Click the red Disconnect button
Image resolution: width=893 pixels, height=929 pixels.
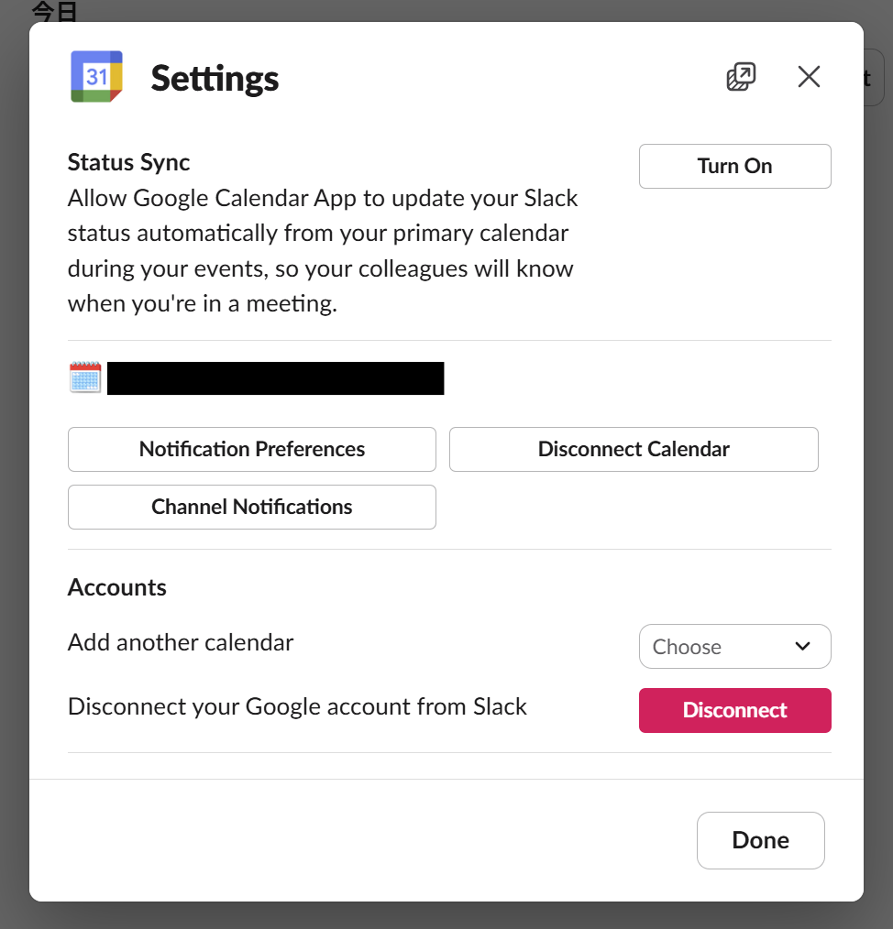[734, 710]
